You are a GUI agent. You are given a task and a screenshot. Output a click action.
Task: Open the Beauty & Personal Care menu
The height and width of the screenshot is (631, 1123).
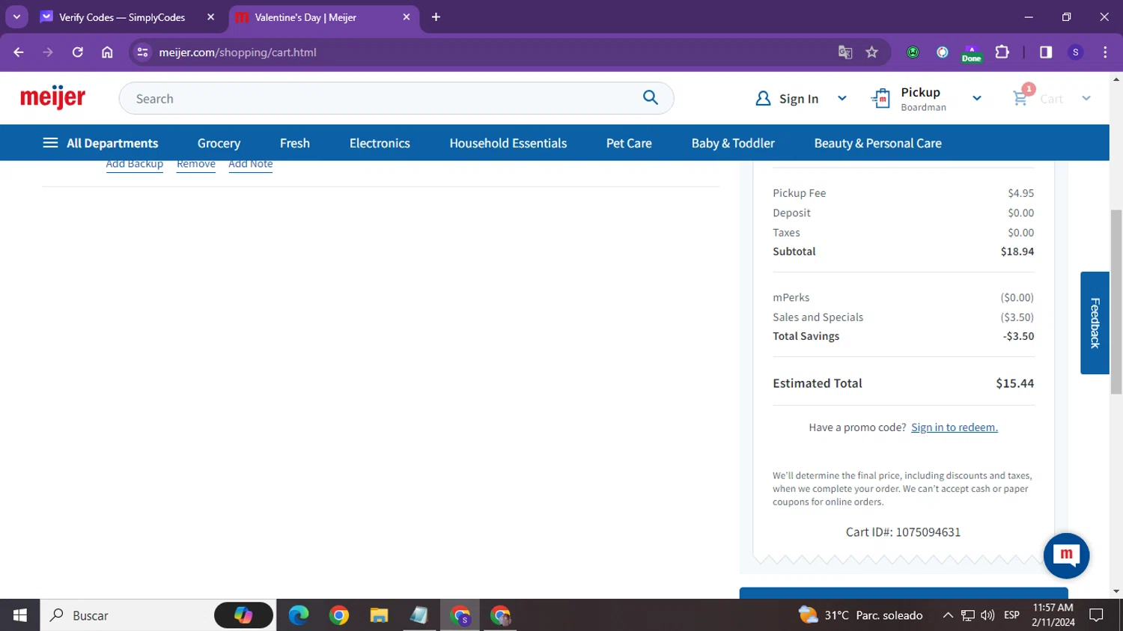pos(878,143)
